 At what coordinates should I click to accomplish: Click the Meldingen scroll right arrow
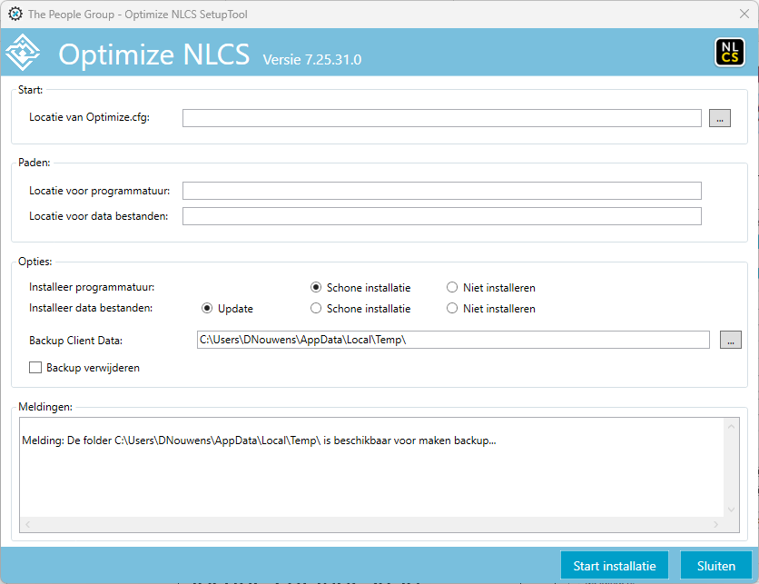pos(715,524)
